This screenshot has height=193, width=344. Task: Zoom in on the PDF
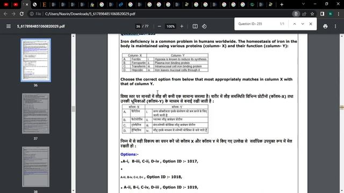(182, 26)
